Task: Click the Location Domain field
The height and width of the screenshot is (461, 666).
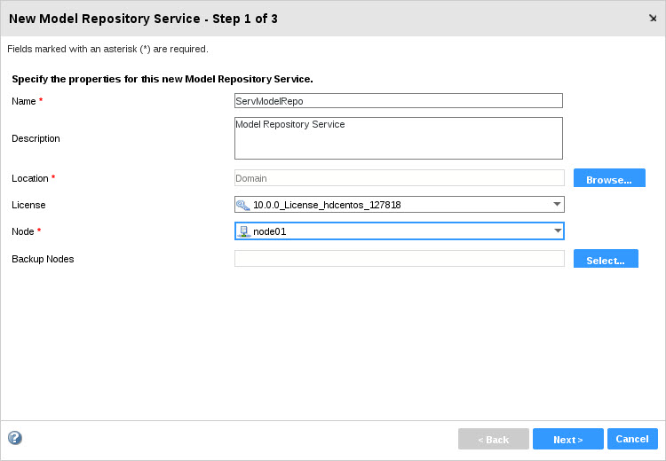Action: 400,178
